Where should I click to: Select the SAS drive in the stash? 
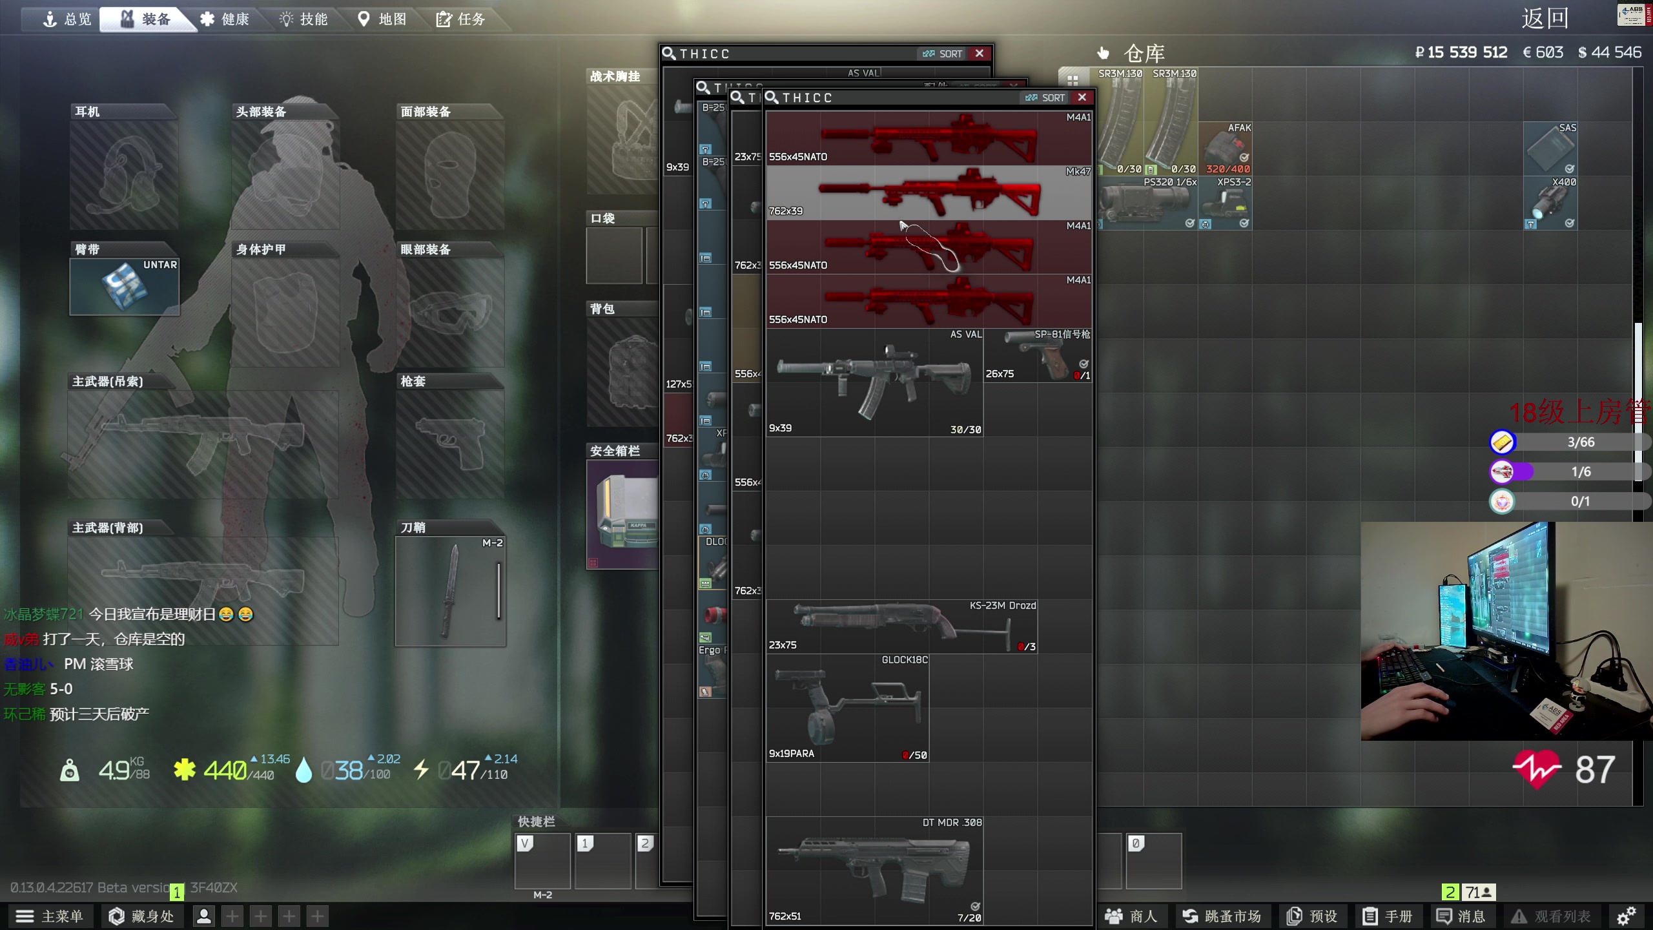click(1551, 149)
